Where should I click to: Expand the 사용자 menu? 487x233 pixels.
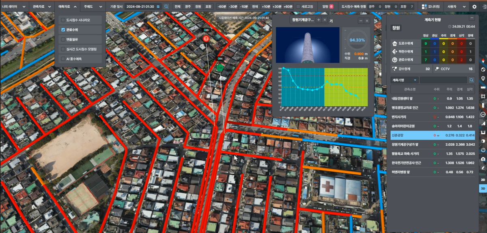point(457,6)
